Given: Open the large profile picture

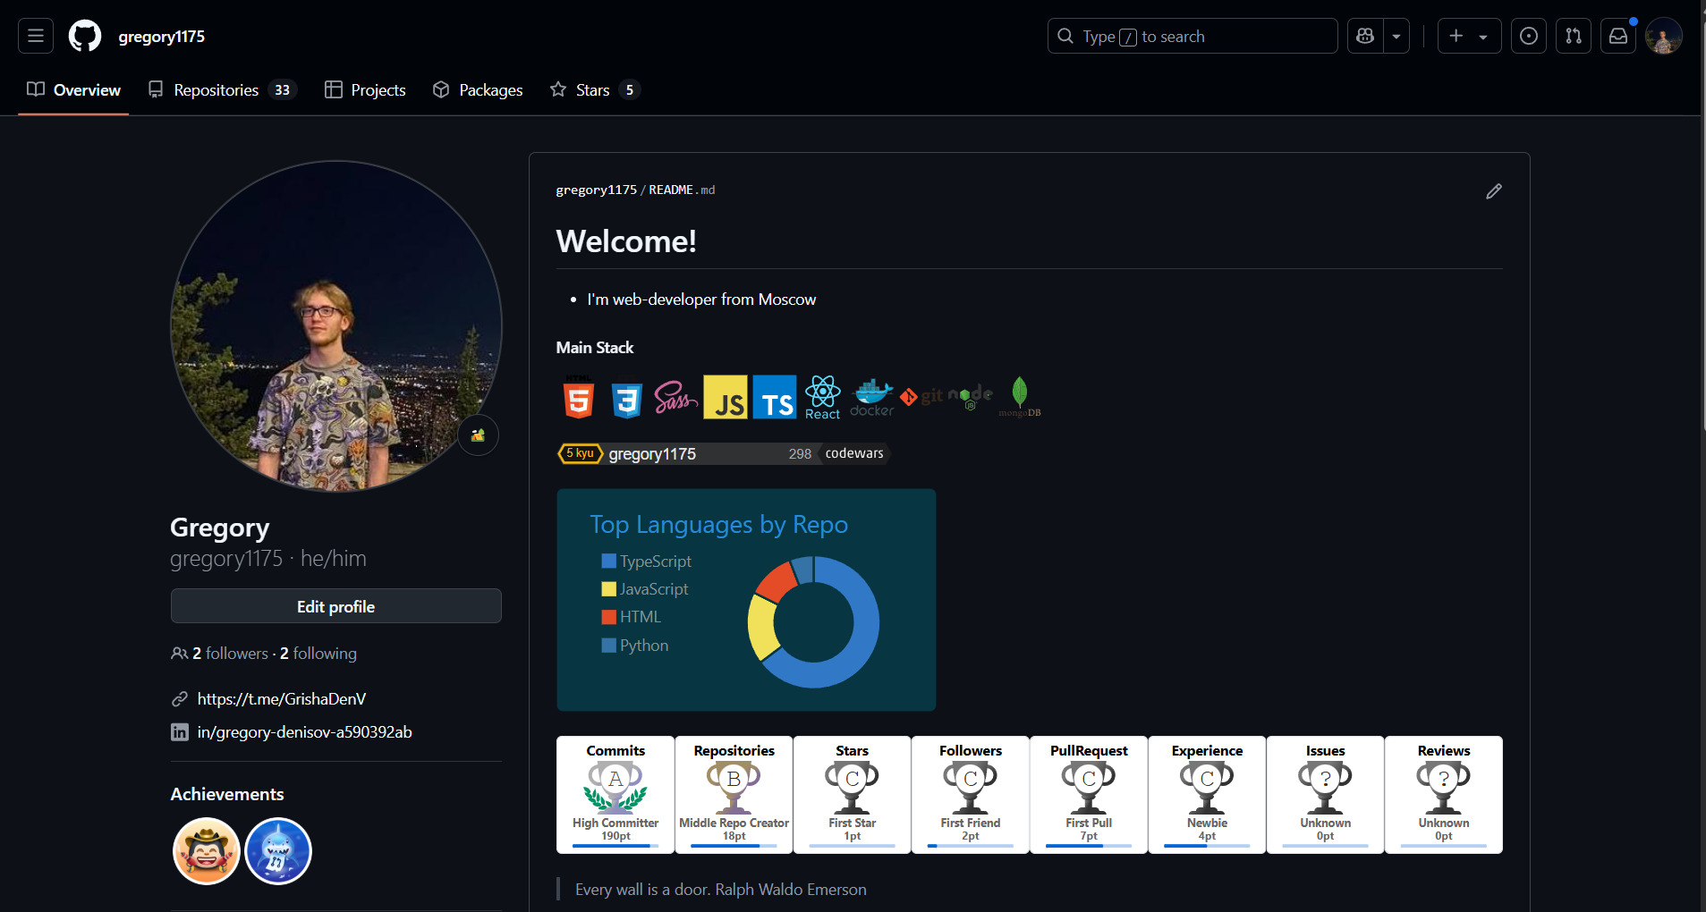Looking at the screenshot, I should point(336,326).
